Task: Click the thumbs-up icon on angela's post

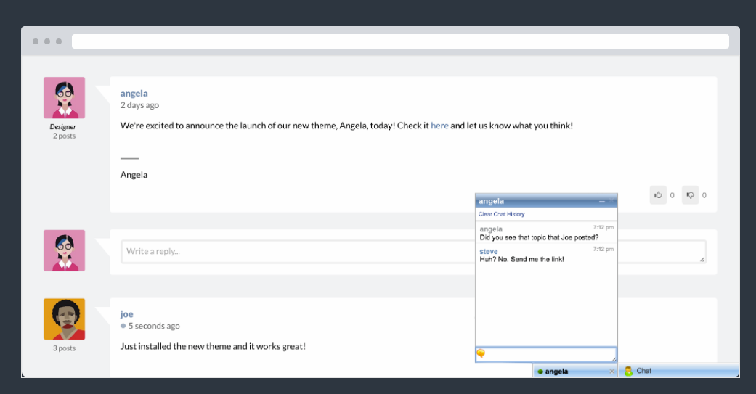Action: click(658, 195)
